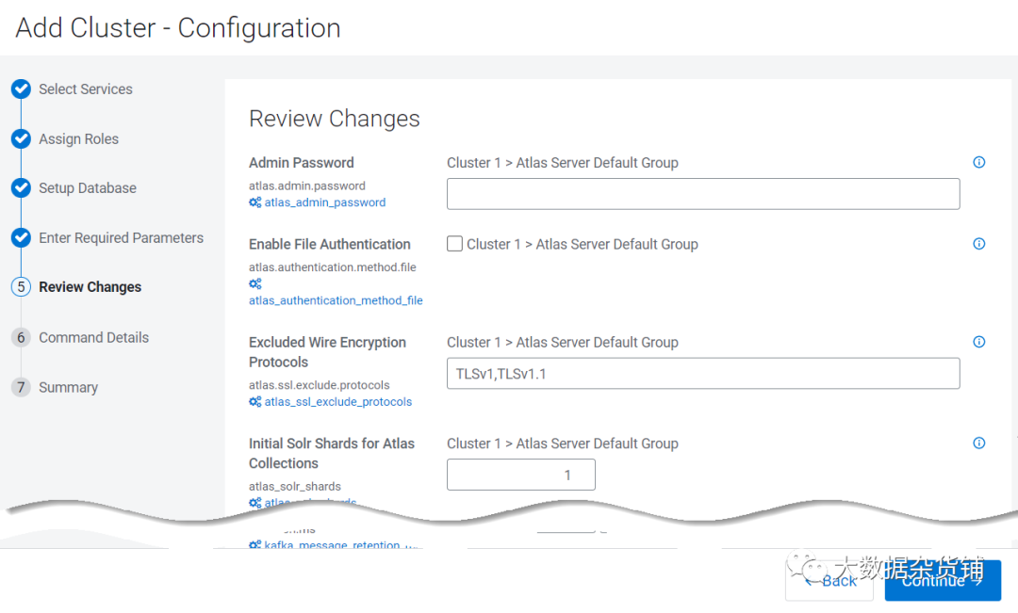
Task: Open atlas_authentication_method_file link
Action: click(x=336, y=300)
